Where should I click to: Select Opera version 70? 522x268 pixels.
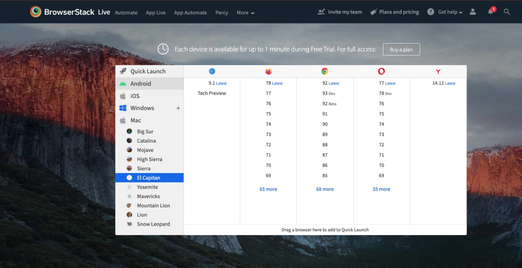(x=381, y=165)
